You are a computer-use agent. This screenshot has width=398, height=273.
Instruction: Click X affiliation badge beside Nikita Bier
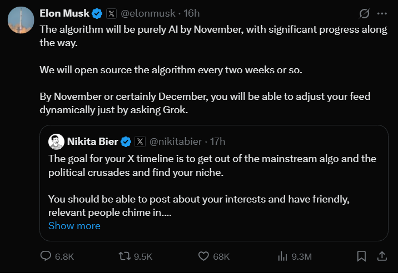coord(140,141)
